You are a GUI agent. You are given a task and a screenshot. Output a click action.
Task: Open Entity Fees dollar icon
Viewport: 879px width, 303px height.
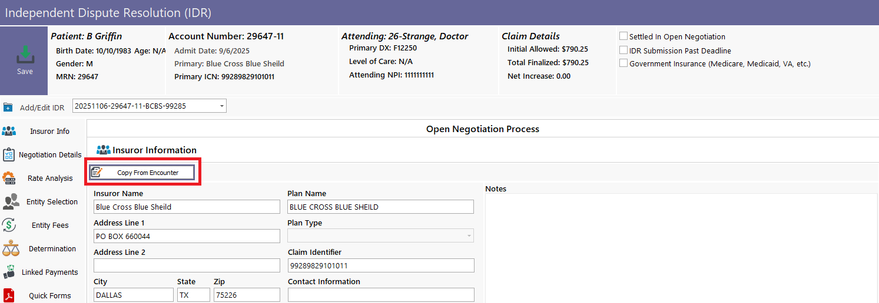pyautogui.click(x=9, y=225)
